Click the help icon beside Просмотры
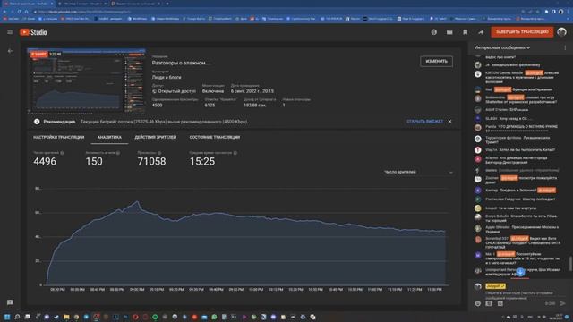Screen dimensions: 573x322 pos(159,153)
